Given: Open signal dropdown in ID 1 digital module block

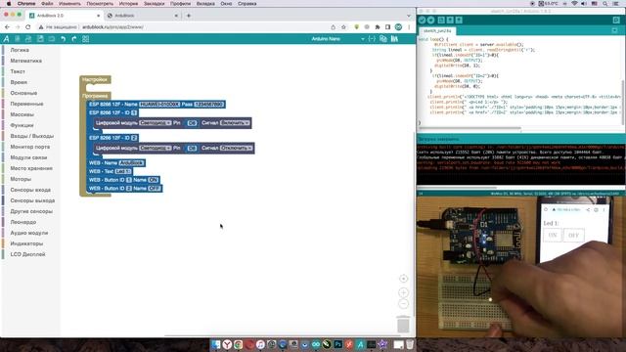Looking at the screenshot, I should click(235, 123).
